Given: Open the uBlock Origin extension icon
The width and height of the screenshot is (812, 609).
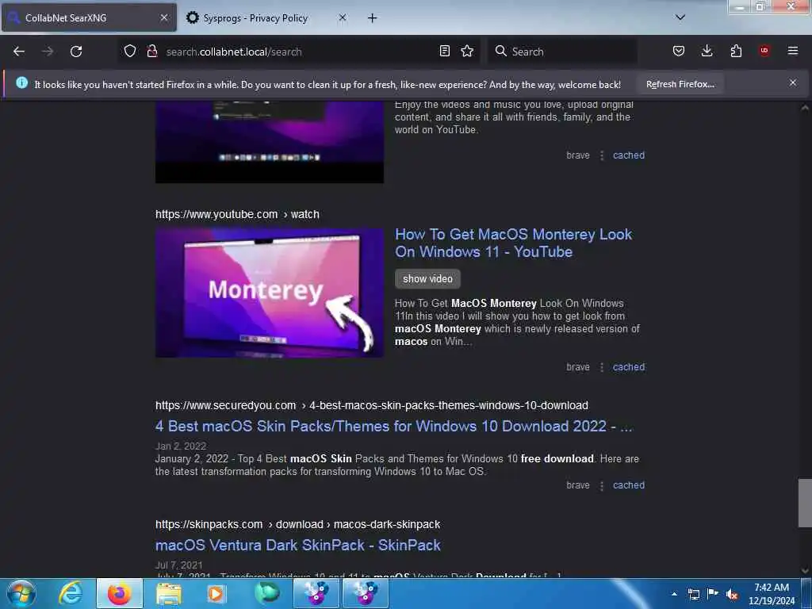Looking at the screenshot, I should coord(764,51).
